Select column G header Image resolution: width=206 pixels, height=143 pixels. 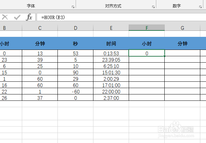pos(182,28)
